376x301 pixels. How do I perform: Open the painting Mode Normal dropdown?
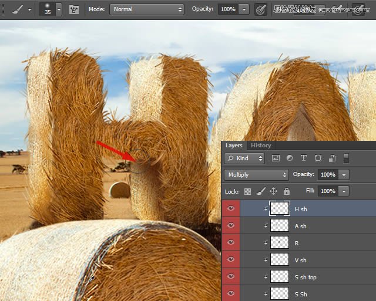click(x=147, y=9)
